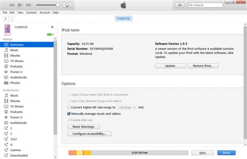Start playback with the Play button
The image size is (247, 159).
pyautogui.click(x=20, y=5)
